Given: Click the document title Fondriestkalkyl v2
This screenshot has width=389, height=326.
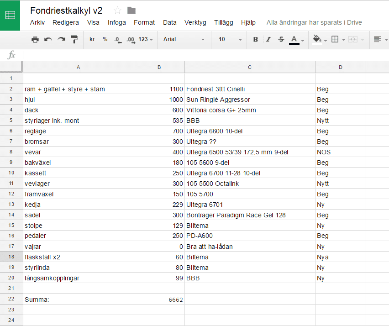Looking at the screenshot, I should 66,11.
